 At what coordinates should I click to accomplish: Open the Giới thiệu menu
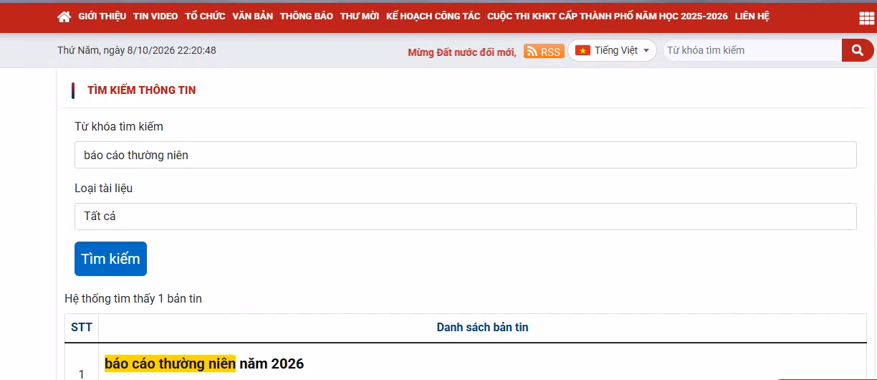tap(102, 16)
